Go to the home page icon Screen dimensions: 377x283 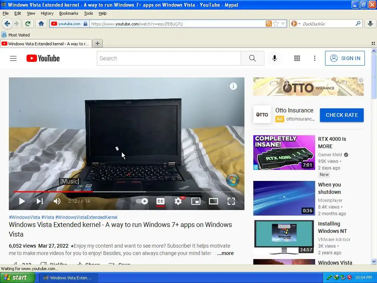click(41, 24)
